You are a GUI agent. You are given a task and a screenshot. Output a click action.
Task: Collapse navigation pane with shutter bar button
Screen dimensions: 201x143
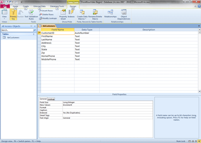pyautogui.click(x=35, y=26)
